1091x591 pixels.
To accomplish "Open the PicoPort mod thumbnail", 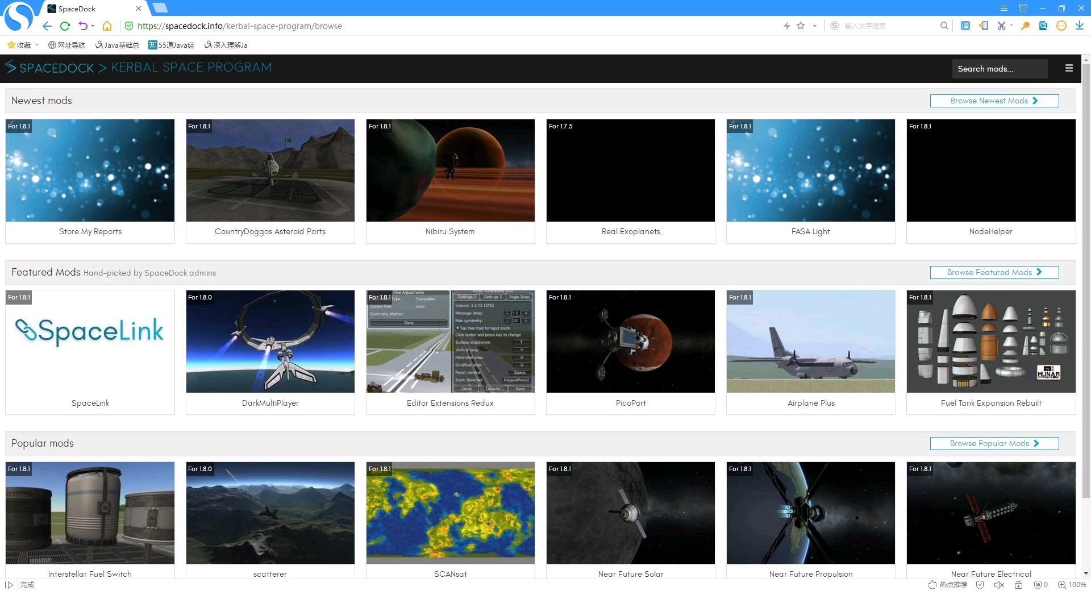I will pyautogui.click(x=631, y=342).
